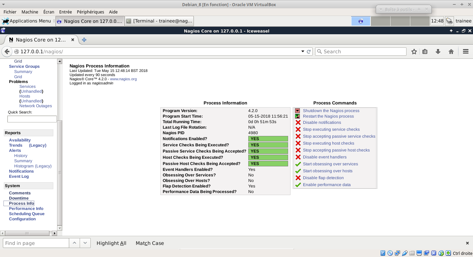Open the Scheduling Queue sidebar link
The width and height of the screenshot is (473, 257).
[x=27, y=214]
